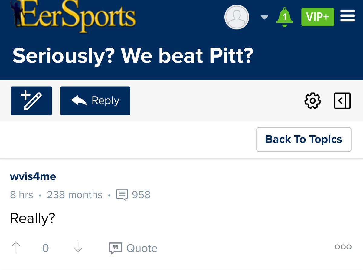
Task: Go Back To Topics
Action: (x=304, y=140)
